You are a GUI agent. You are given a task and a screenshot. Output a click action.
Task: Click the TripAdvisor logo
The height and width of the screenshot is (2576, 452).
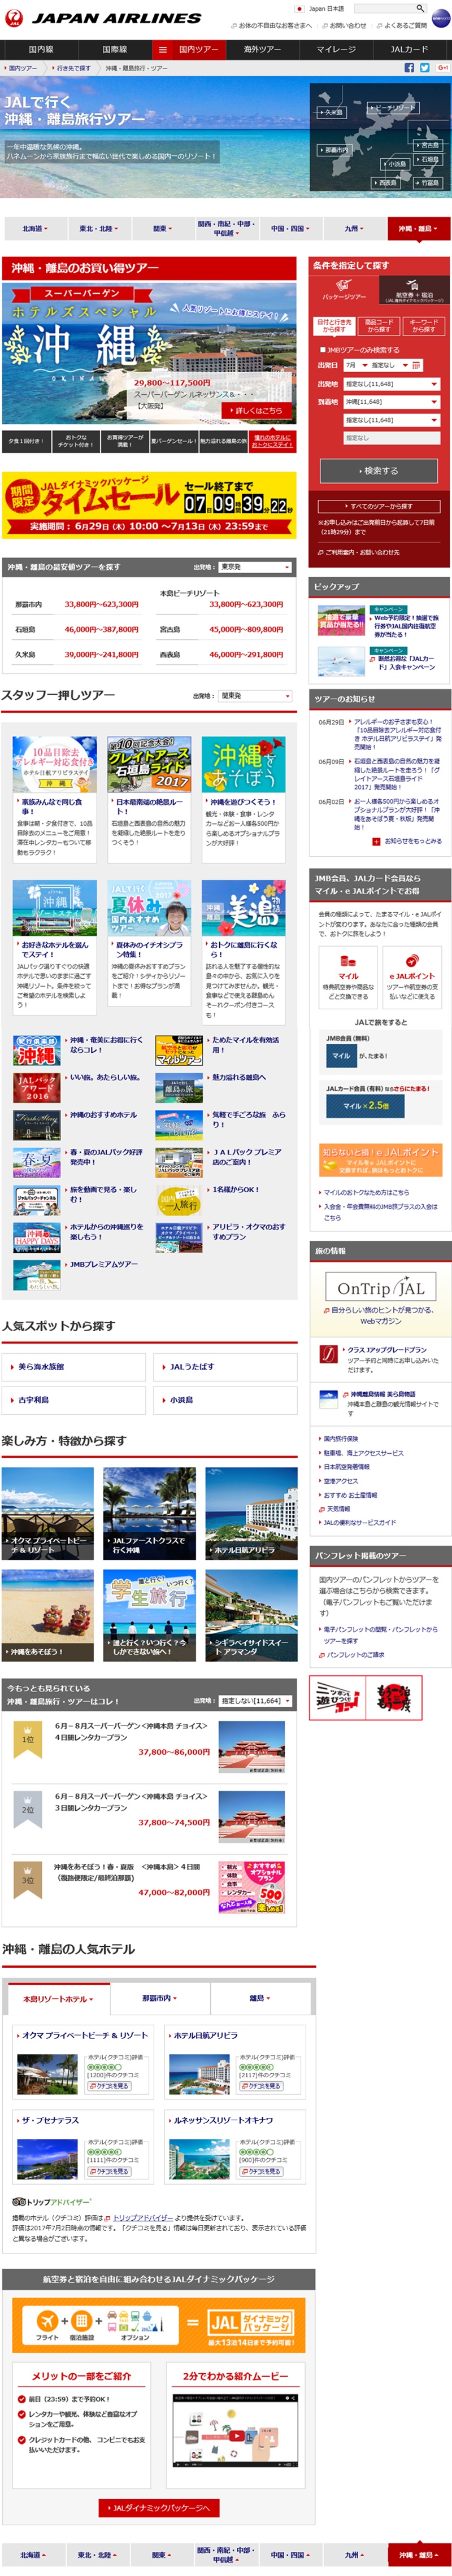(51, 2203)
